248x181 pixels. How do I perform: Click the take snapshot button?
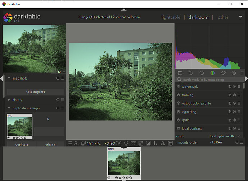[x=36, y=92]
